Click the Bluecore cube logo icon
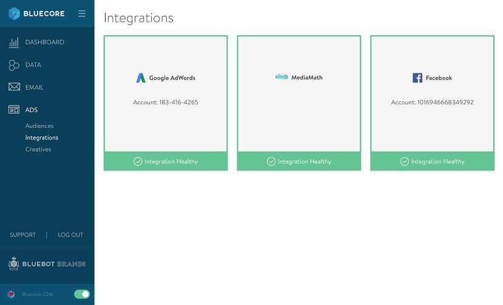 (x=15, y=13)
